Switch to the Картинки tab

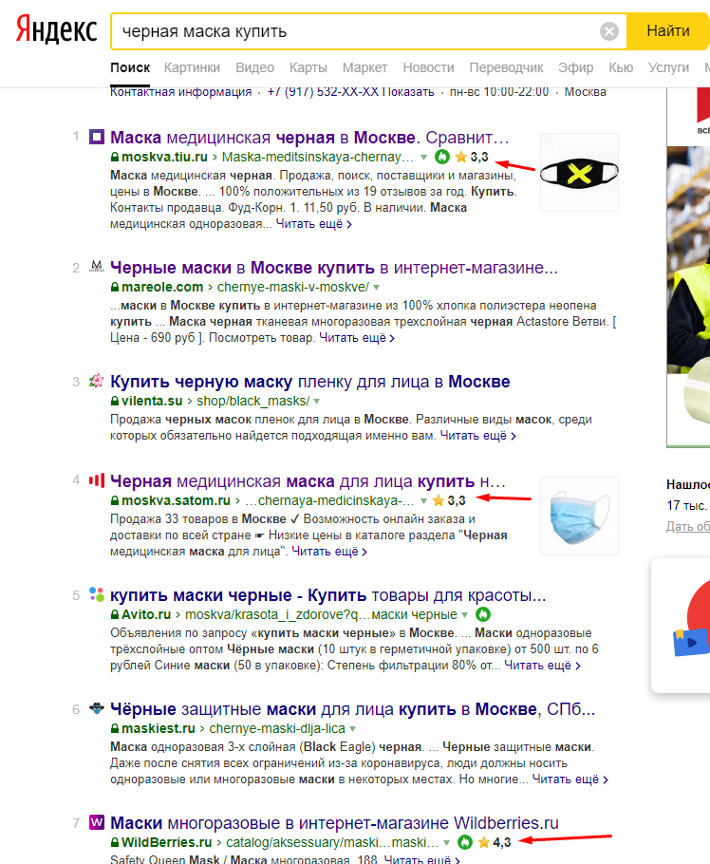point(192,67)
